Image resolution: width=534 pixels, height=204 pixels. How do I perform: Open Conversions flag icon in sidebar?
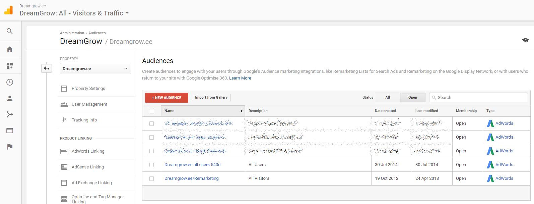[x=10, y=147]
